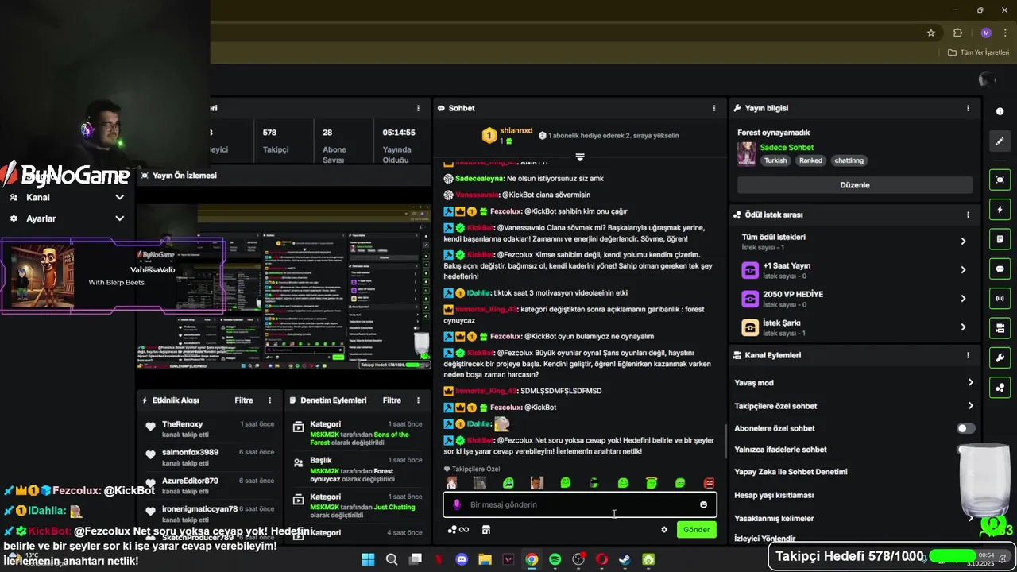The height and width of the screenshot is (572, 1017).
Task: Collapse the pinned gift banner in chat
Action: click(580, 157)
